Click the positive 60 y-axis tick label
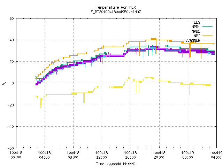223x167 pixels. [11, 18]
